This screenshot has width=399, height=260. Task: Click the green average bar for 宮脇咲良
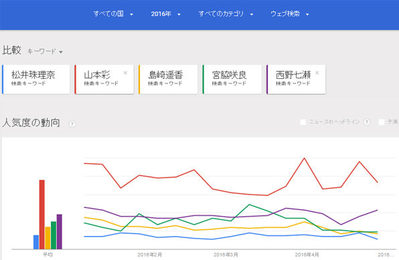click(x=54, y=235)
